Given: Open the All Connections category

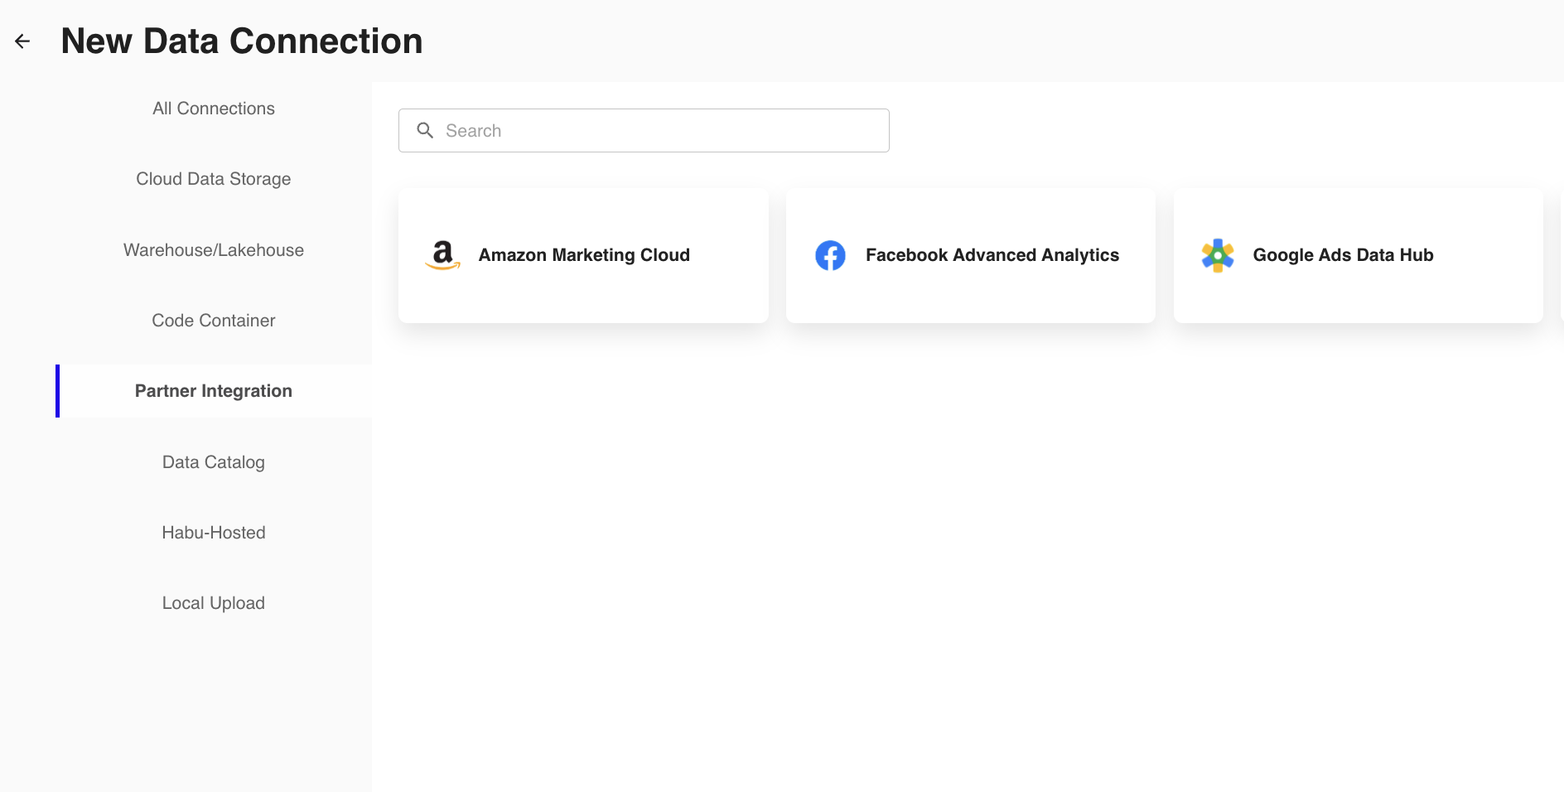Looking at the screenshot, I should 214,109.
